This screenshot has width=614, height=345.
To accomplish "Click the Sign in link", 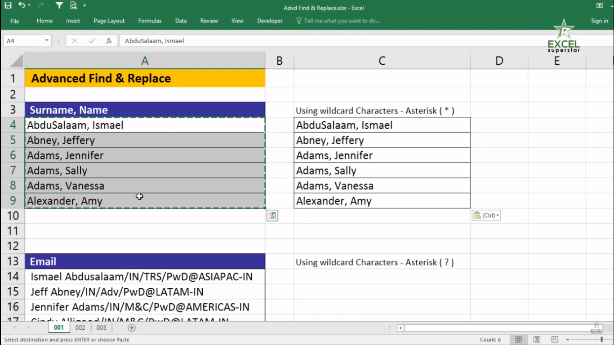I will pos(600,21).
